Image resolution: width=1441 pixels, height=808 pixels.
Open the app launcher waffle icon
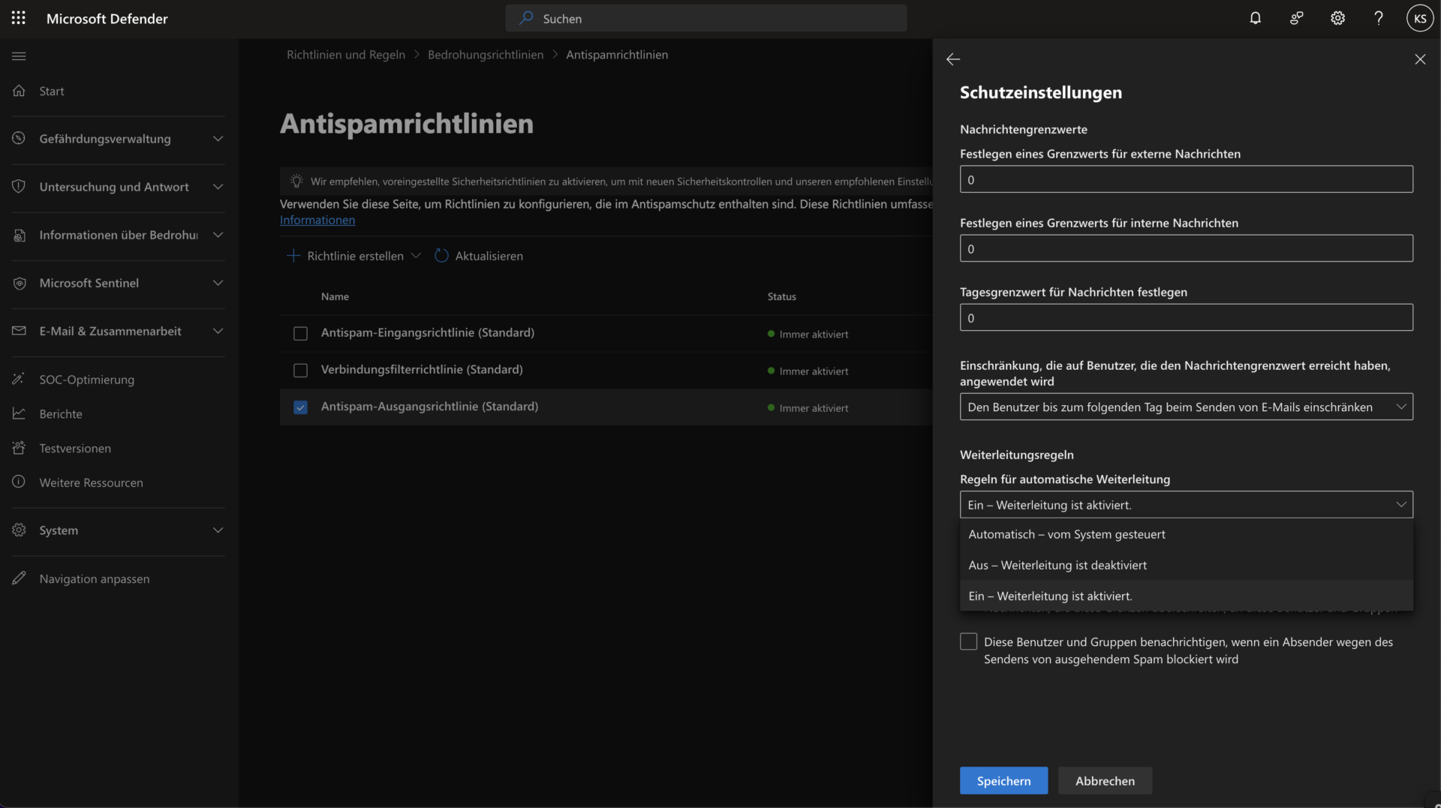point(19,18)
